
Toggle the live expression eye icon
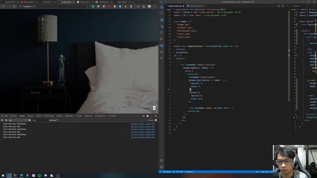[29, 120]
